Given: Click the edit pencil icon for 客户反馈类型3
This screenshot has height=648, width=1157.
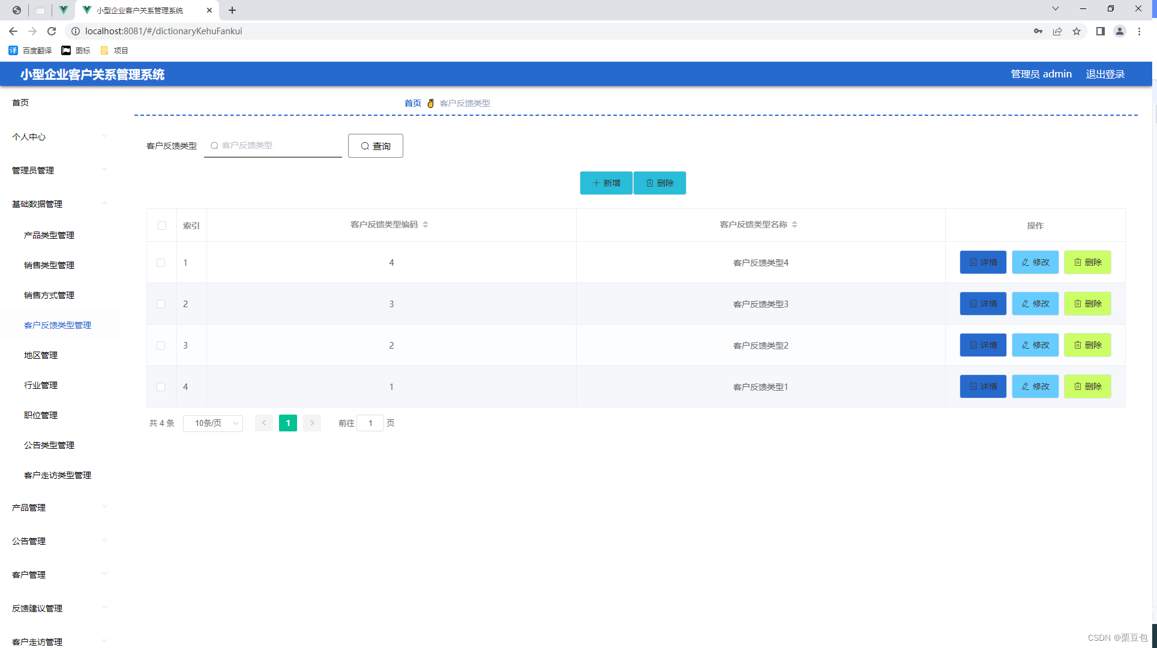Looking at the screenshot, I should tap(1026, 304).
